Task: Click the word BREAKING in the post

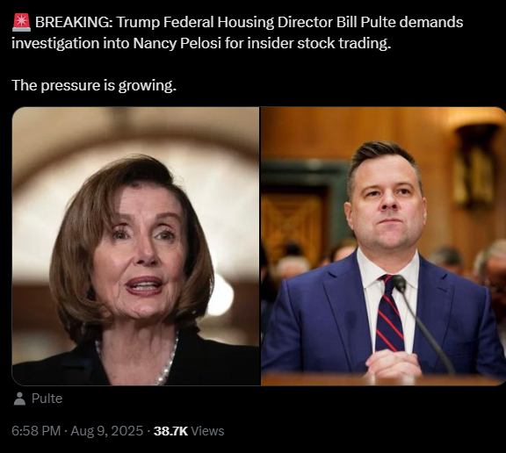Action: (74, 22)
